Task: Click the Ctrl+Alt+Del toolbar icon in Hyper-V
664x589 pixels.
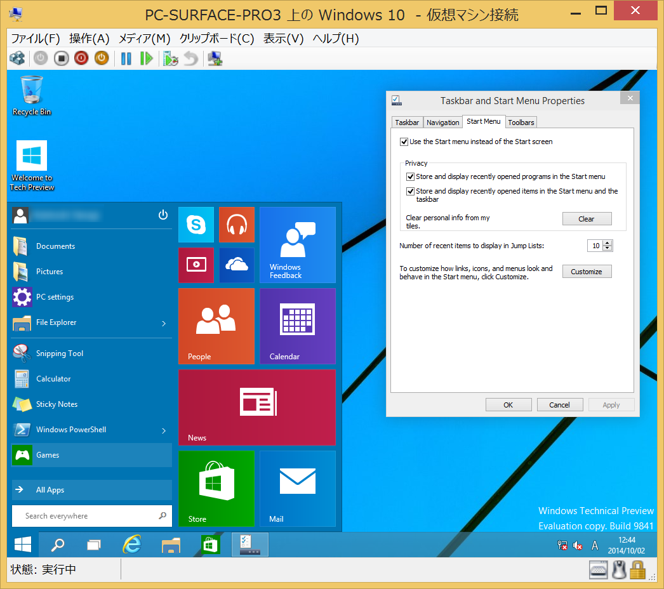Action: click(17, 58)
